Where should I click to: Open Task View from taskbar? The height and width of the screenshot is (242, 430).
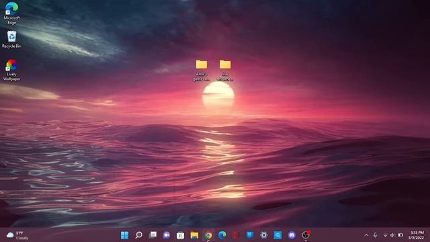153,235
